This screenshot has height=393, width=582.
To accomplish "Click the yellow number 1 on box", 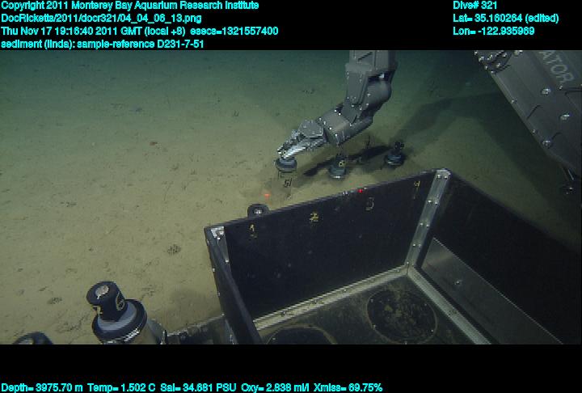I will 253,230.
